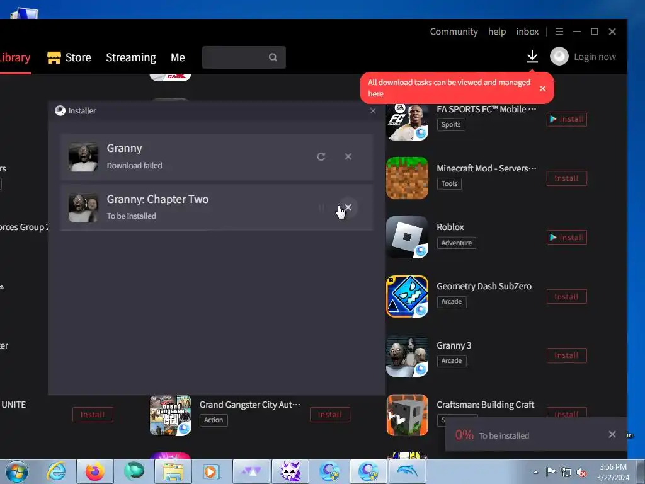Pause Granny: Chapter Two task
Image resolution: width=645 pixels, height=484 pixels.
tap(321, 207)
